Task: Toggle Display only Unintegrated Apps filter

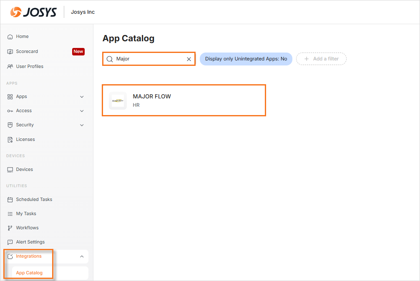Action: (x=246, y=59)
